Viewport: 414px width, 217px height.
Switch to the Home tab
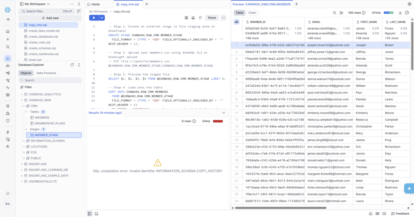coord(93,4)
